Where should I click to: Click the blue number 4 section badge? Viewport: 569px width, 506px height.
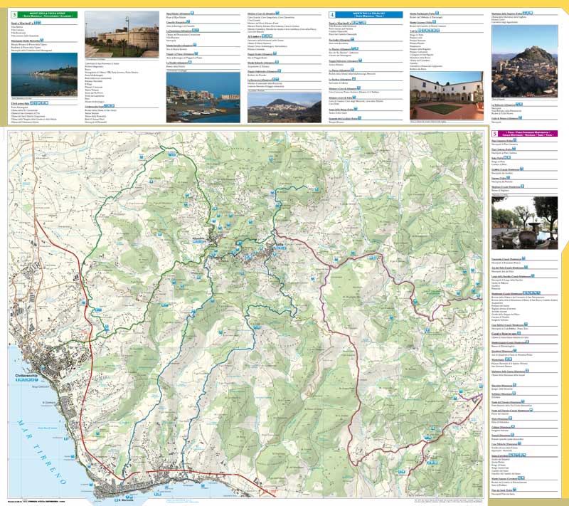[x=333, y=14]
